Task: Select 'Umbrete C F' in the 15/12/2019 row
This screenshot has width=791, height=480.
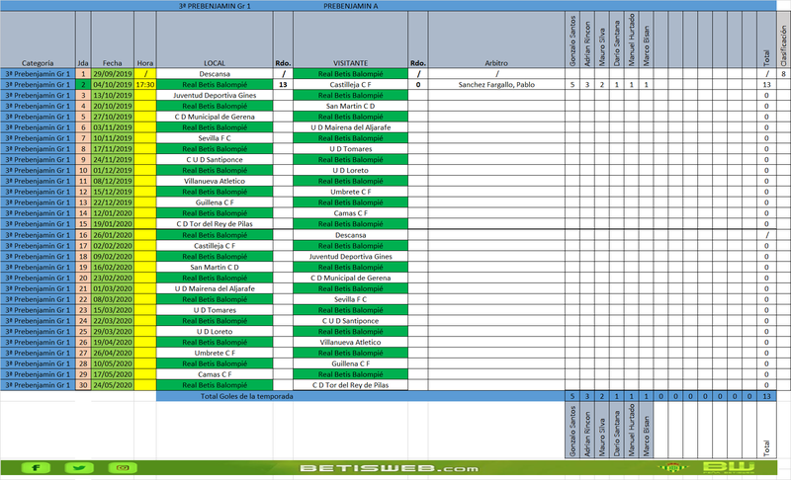Action: (x=351, y=192)
